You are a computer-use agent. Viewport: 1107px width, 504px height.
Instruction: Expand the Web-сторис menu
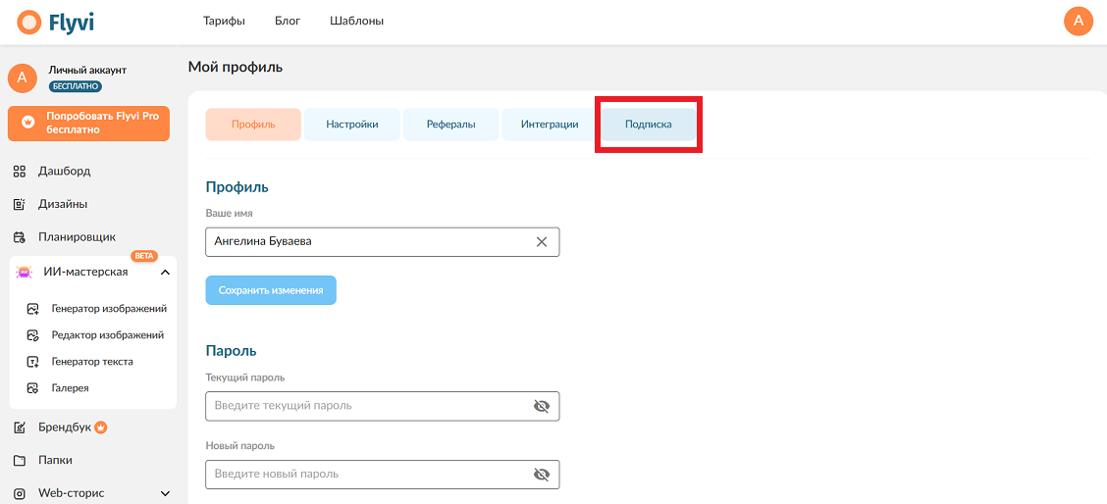click(x=165, y=493)
